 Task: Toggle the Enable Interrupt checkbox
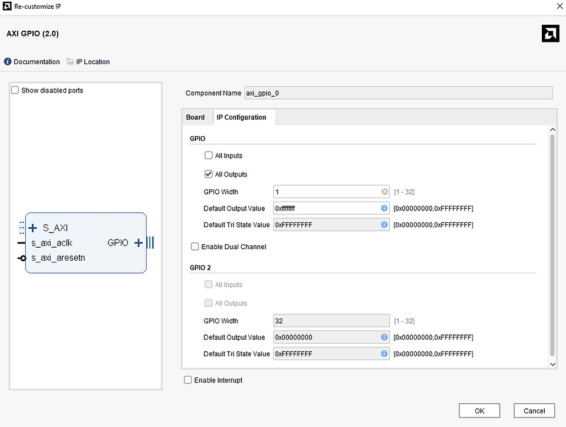coord(187,380)
